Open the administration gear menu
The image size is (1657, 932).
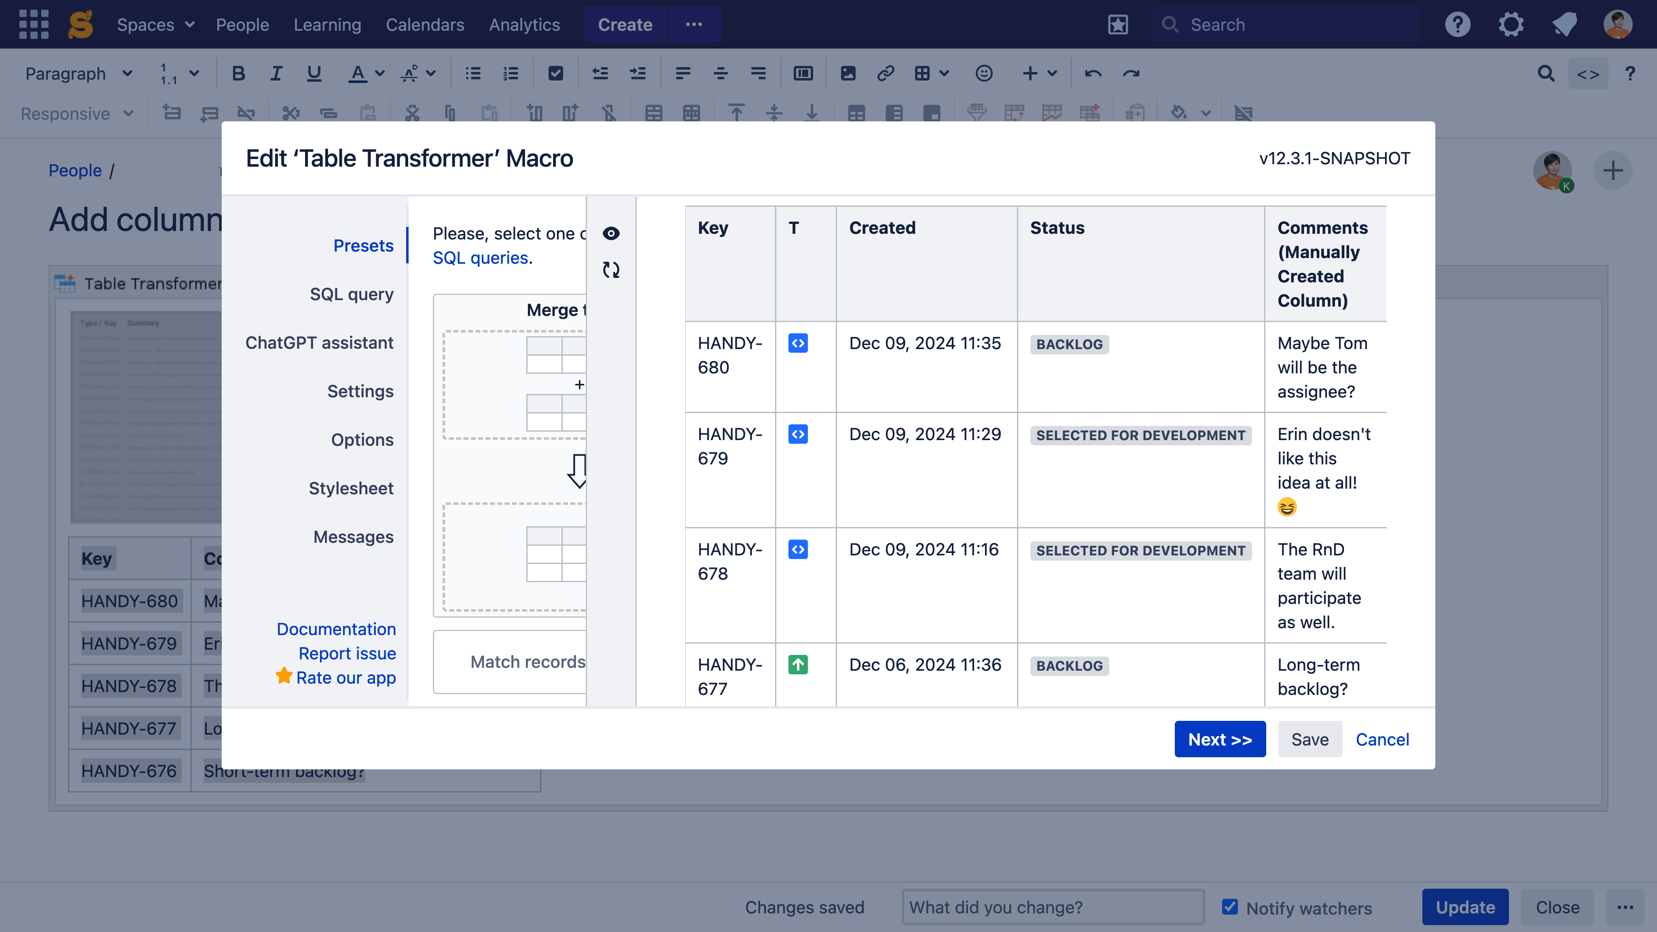(x=1511, y=24)
